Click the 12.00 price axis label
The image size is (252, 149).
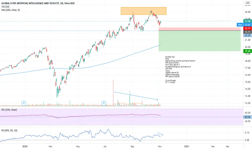pyautogui.click(x=247, y=103)
